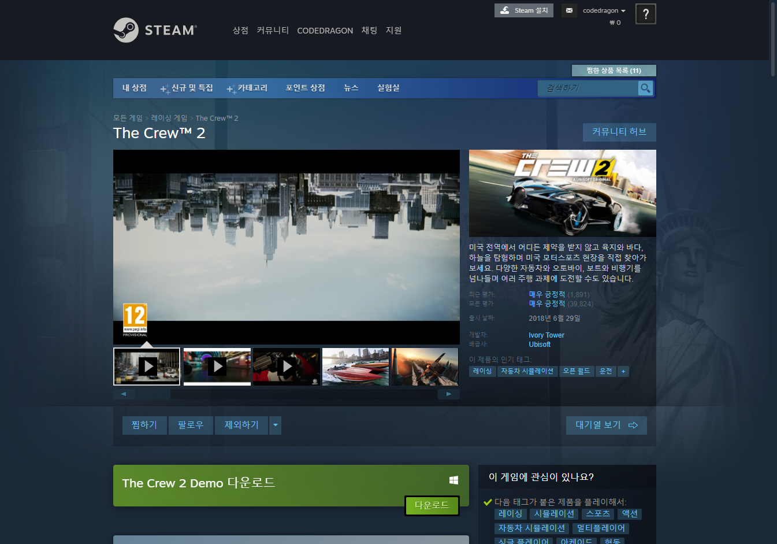Click the 멀티플레이어 tag in the interest panel

(x=601, y=528)
